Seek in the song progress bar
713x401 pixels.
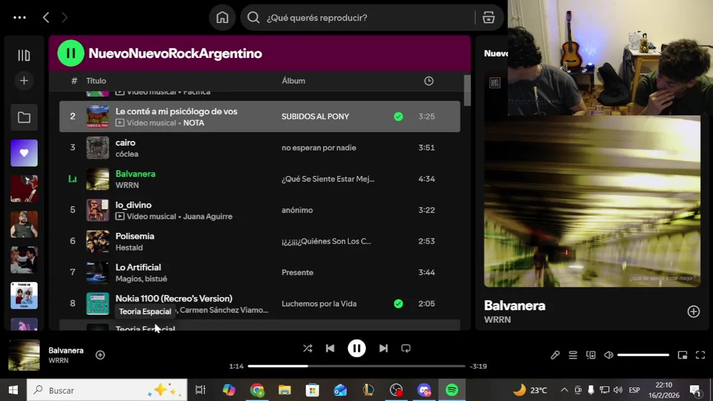(x=356, y=366)
